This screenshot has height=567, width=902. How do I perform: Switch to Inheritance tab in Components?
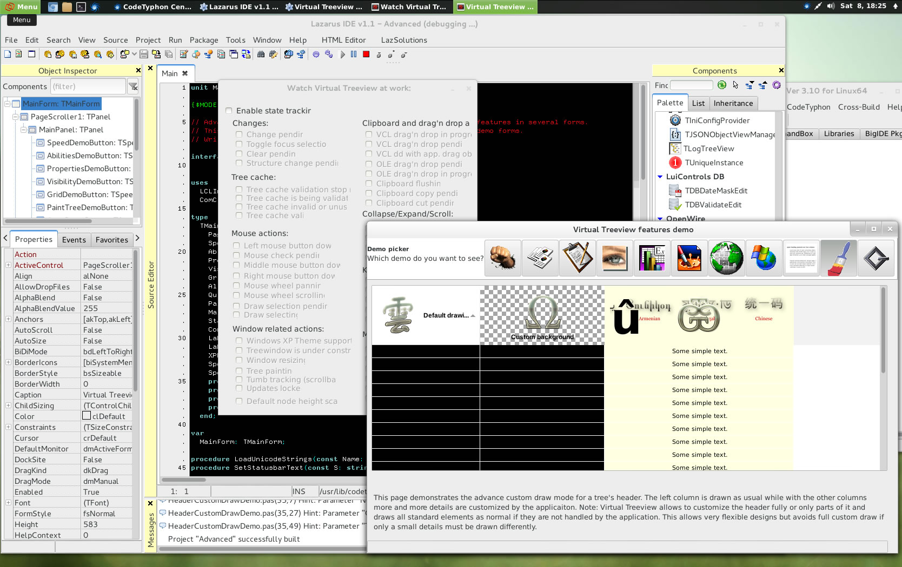point(733,103)
